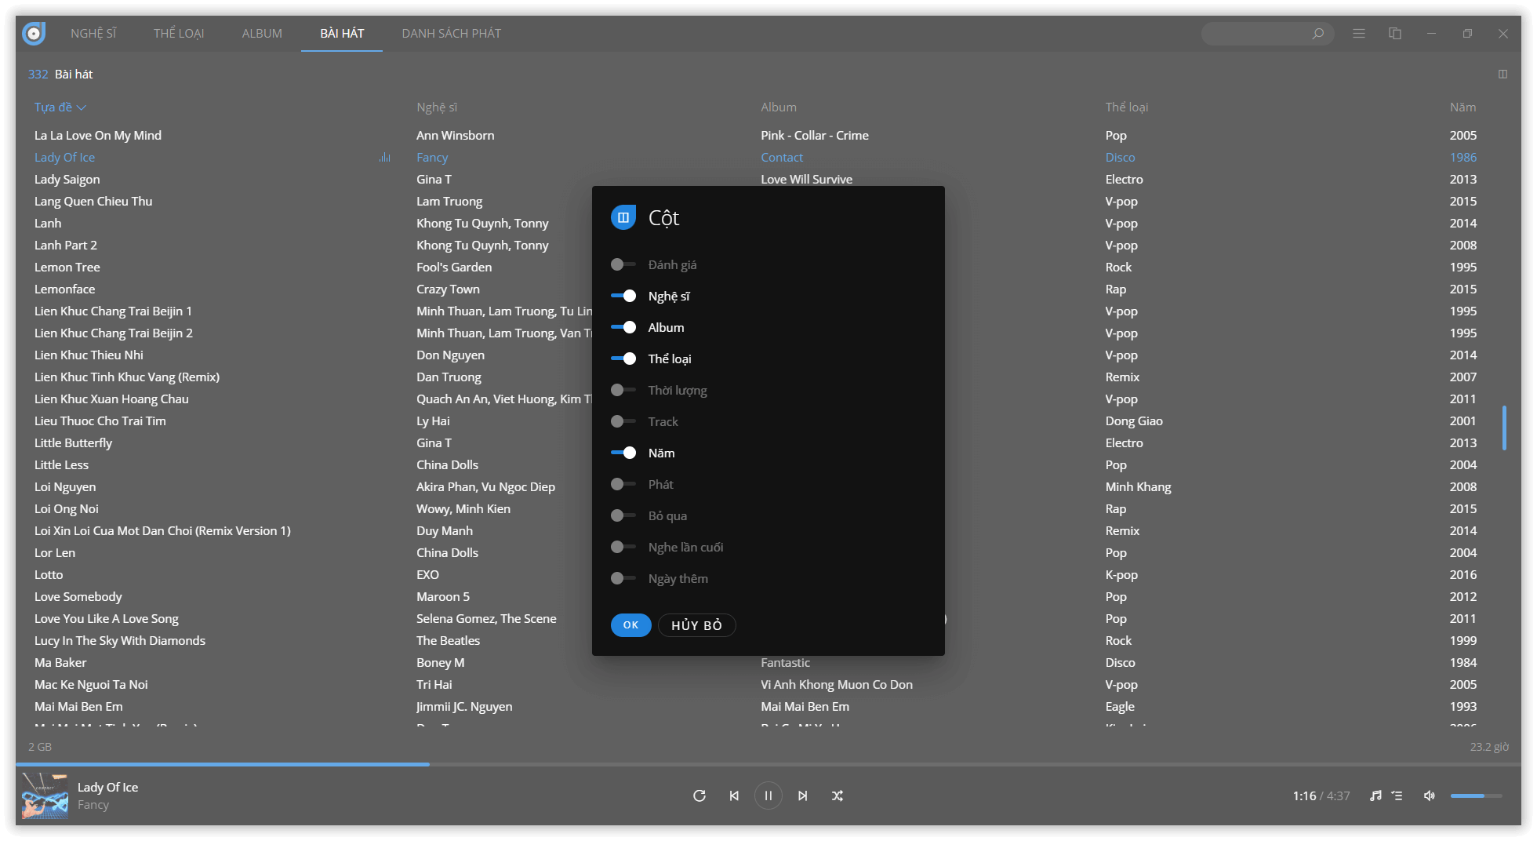Image resolution: width=1537 pixels, height=841 pixels.
Task: Confirm columns with the OK button
Action: [x=630, y=625]
